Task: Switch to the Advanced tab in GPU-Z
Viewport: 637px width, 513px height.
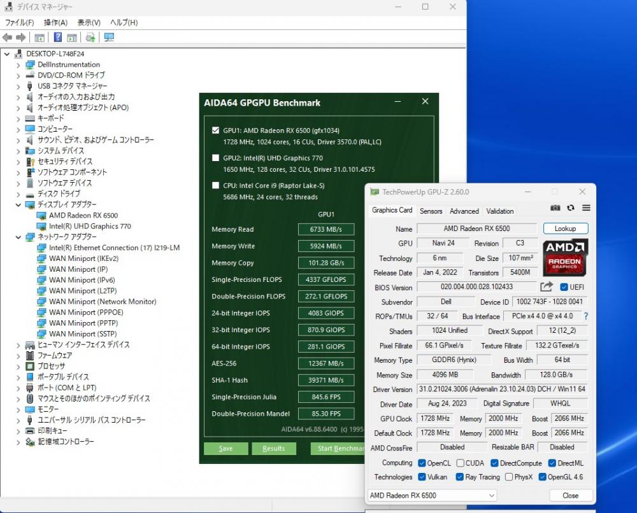Action: pos(464,211)
